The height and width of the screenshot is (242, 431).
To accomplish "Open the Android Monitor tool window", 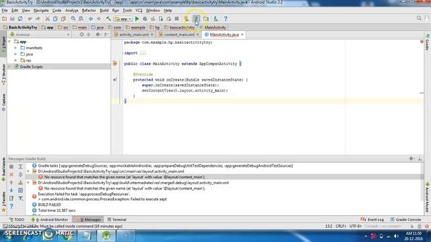I will 49,220.
